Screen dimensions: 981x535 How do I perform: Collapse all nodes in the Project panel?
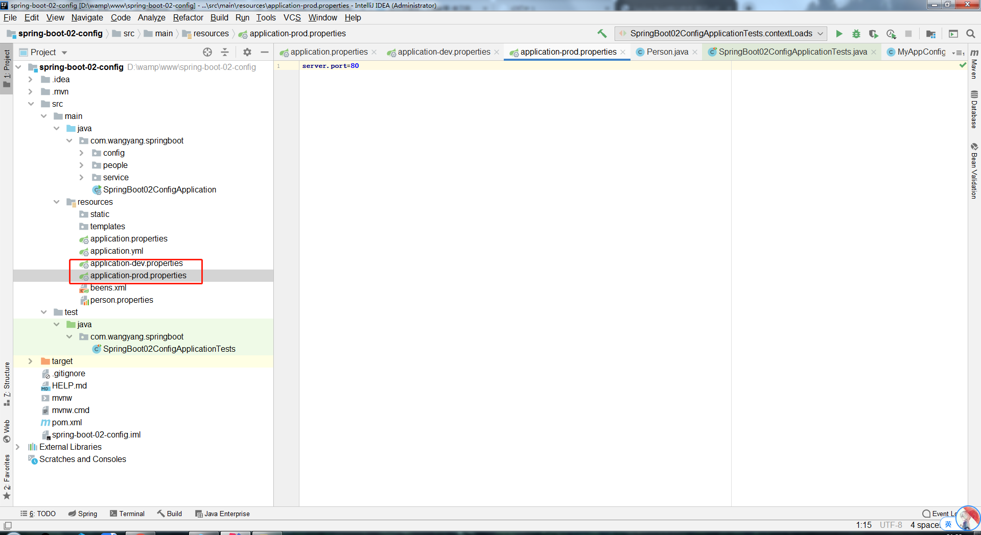point(225,52)
